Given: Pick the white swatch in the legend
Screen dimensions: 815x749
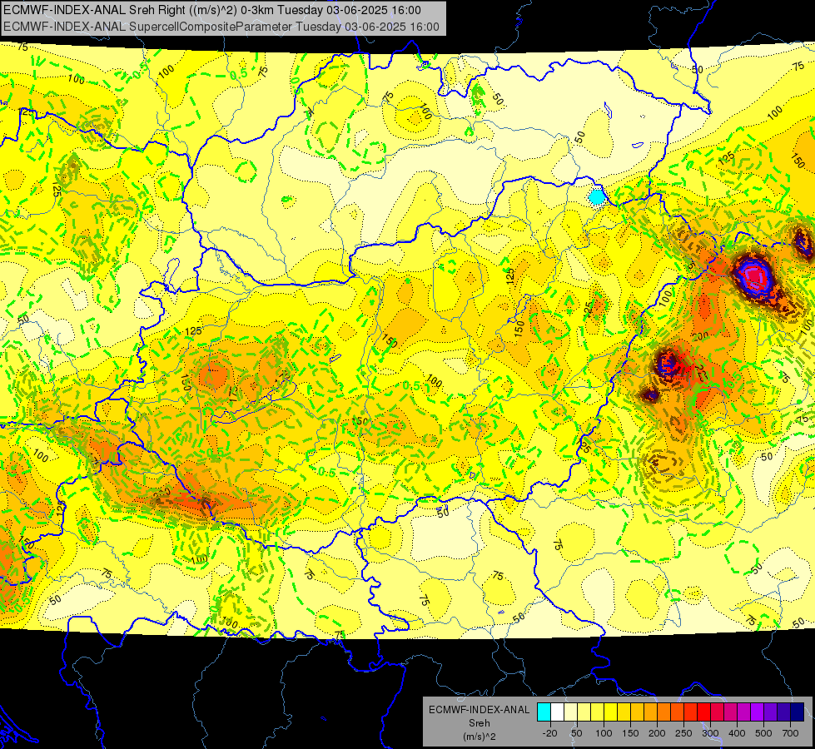Looking at the screenshot, I should pyautogui.click(x=557, y=712).
